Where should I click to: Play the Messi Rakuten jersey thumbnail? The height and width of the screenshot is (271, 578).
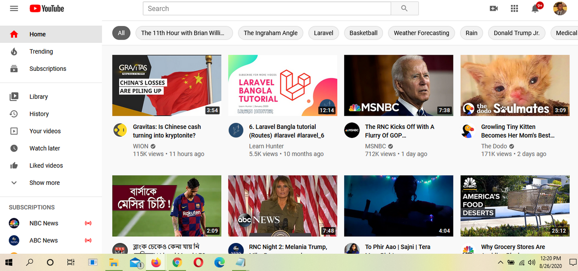(167, 206)
